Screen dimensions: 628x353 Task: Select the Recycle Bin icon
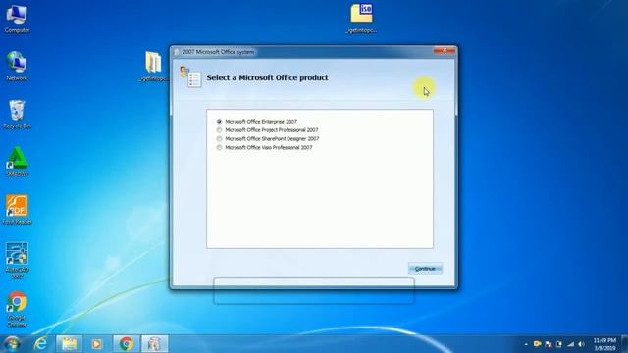click(17, 114)
